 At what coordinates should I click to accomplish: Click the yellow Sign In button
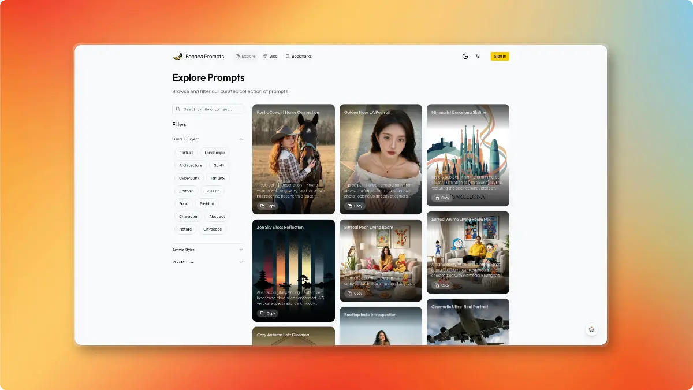[x=500, y=57]
